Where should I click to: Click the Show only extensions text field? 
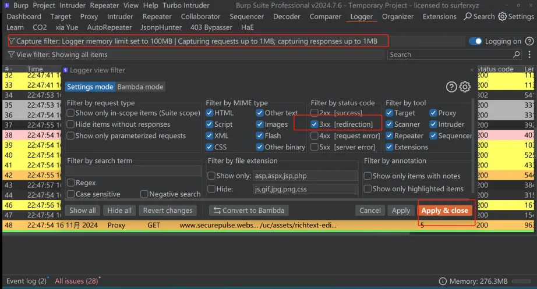click(x=305, y=176)
